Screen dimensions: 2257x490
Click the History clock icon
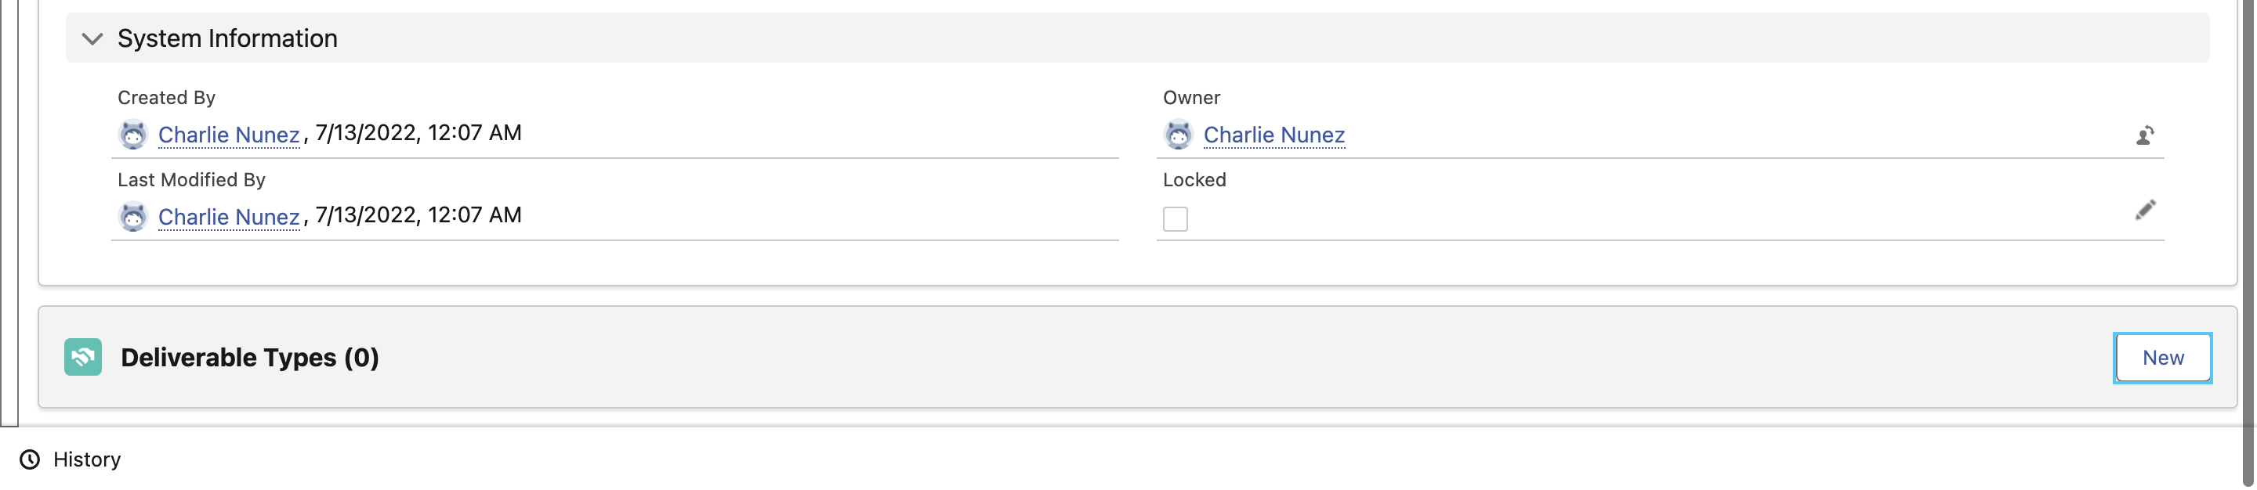[x=30, y=459]
